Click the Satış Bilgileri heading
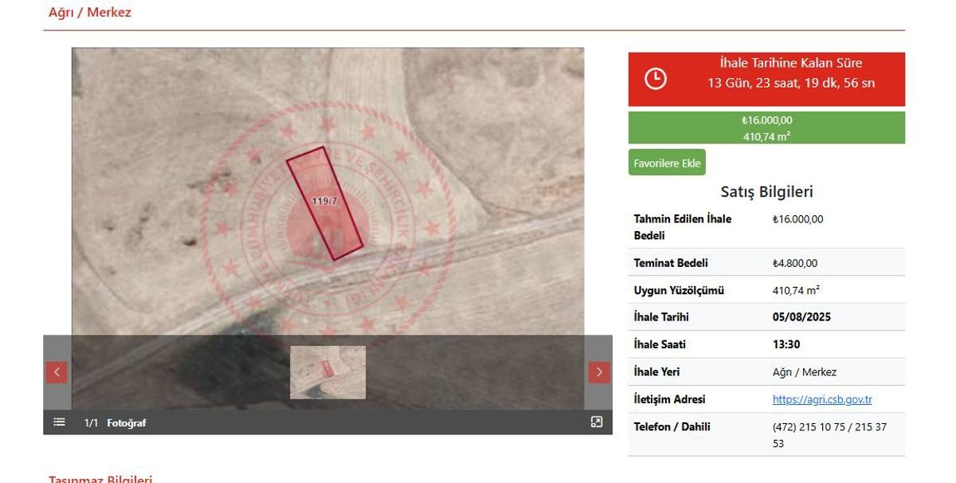The height and width of the screenshot is (483, 956). 766,191
